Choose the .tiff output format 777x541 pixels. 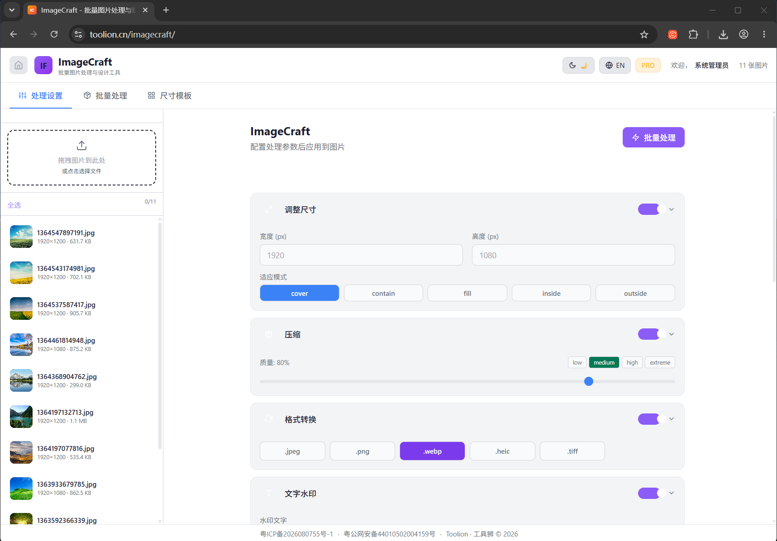pos(572,451)
